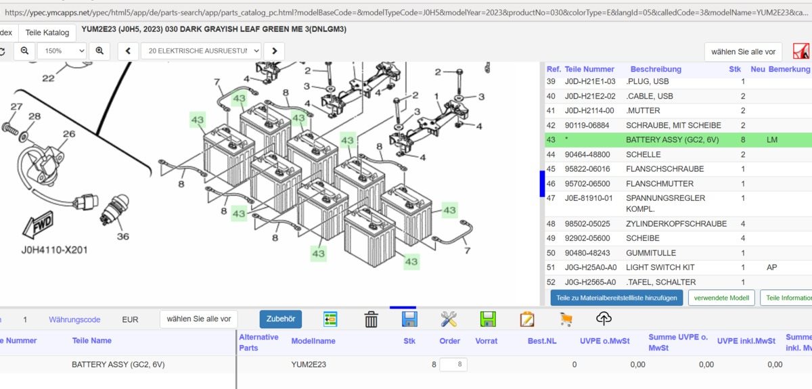Click the Zubehör button
Image resolution: width=812 pixels, height=389 pixels.
click(x=281, y=319)
